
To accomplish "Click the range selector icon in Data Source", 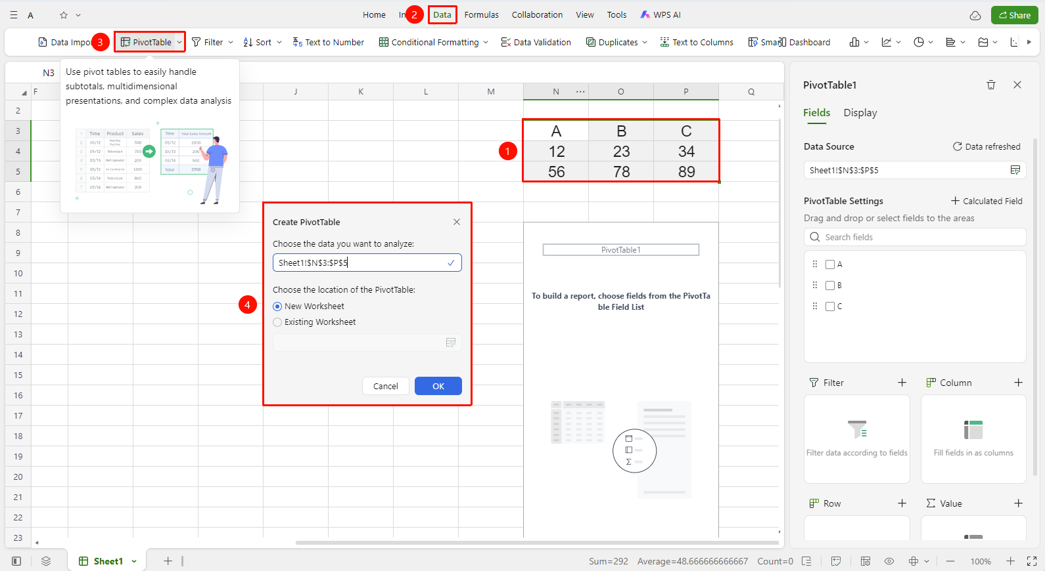I will pyautogui.click(x=1015, y=170).
